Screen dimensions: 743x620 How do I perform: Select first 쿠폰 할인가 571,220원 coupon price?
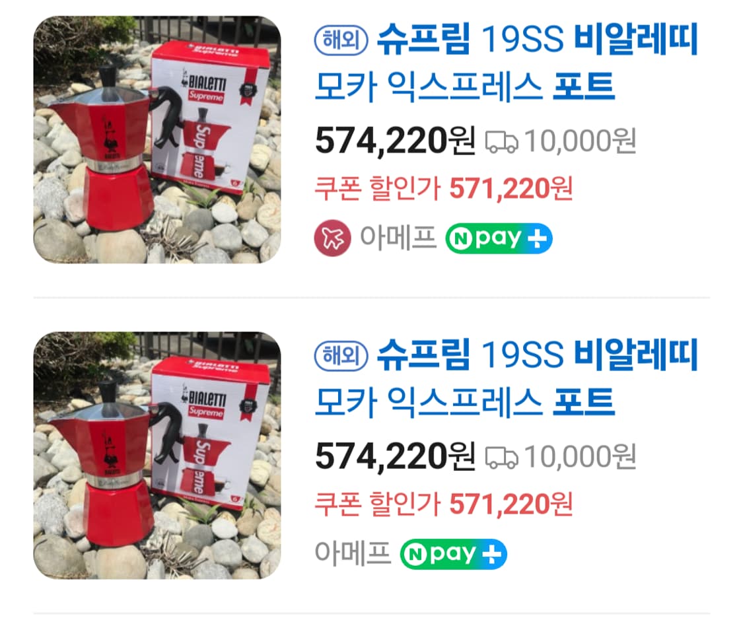click(444, 189)
